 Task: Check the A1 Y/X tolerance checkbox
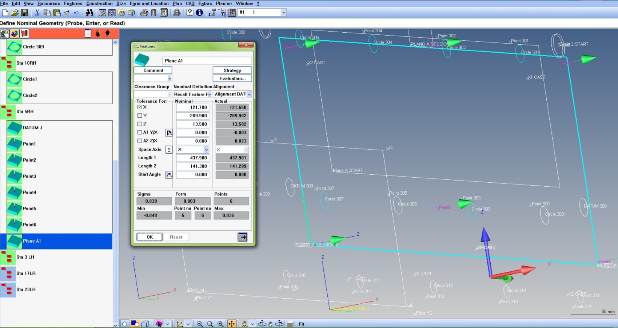[140, 132]
